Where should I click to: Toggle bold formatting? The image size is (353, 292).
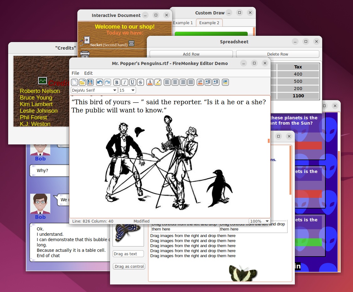coord(117,82)
